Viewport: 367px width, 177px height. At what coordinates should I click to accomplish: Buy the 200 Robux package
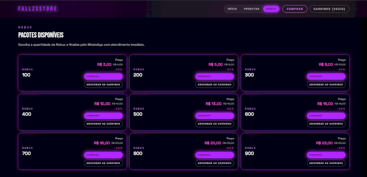pos(215,76)
